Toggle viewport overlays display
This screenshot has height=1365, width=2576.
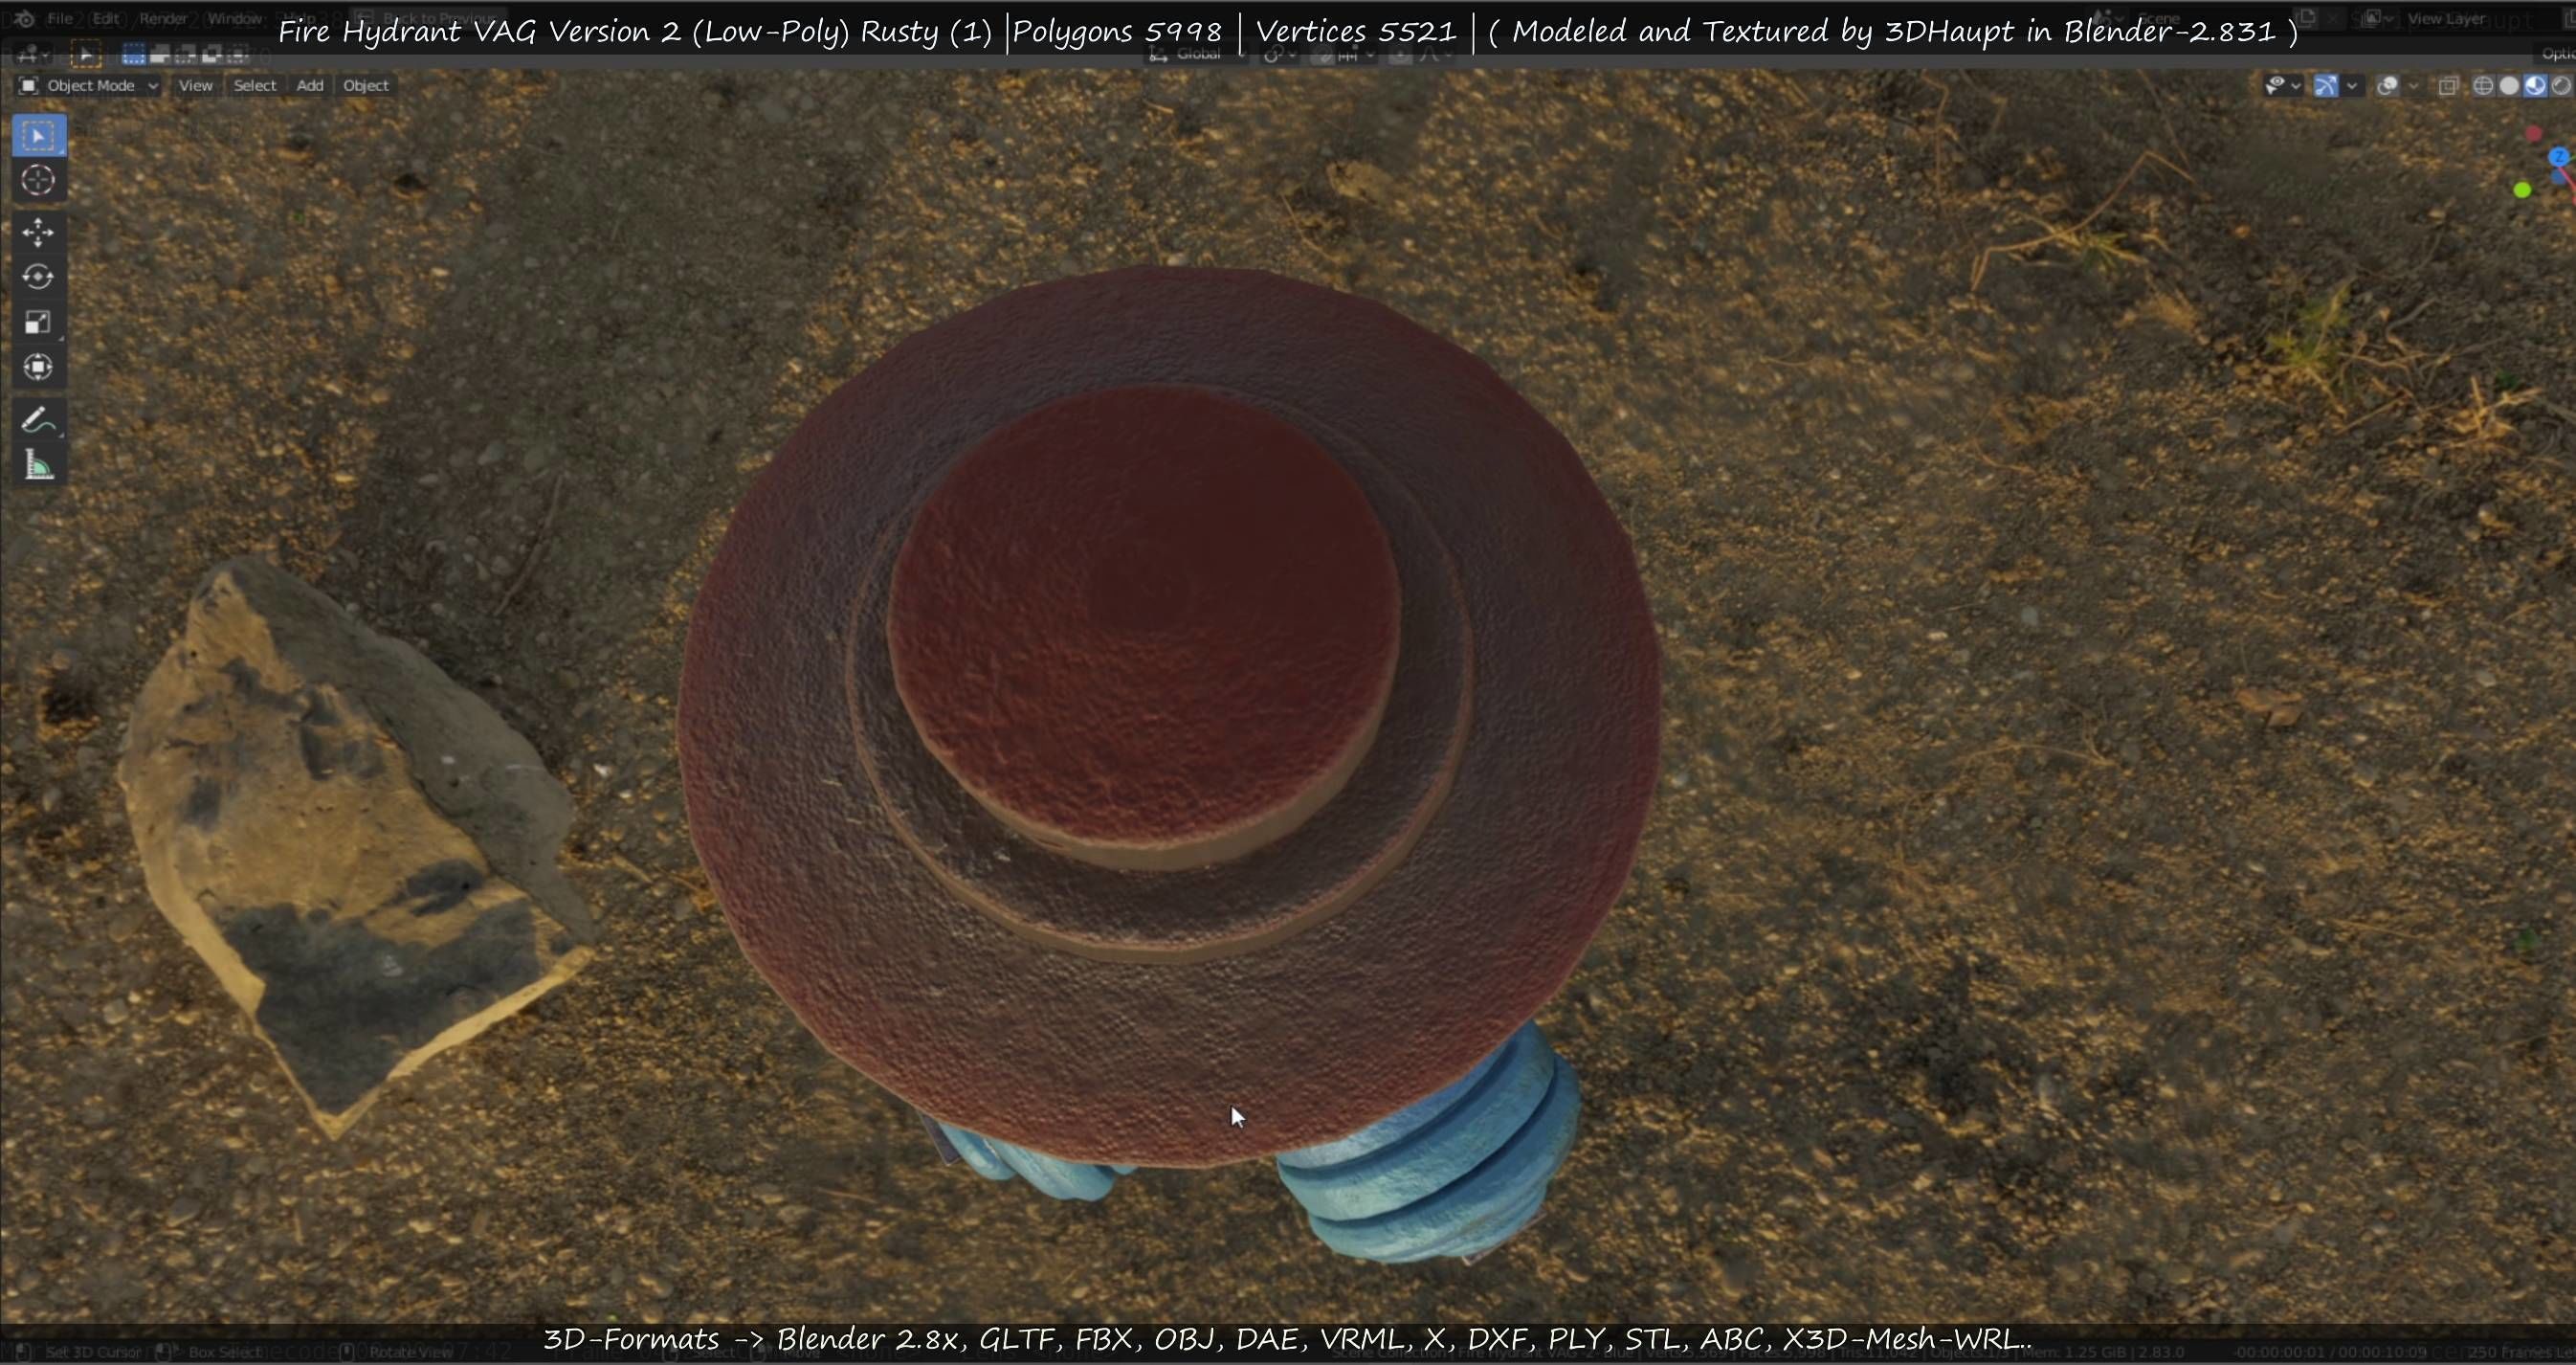[2388, 86]
